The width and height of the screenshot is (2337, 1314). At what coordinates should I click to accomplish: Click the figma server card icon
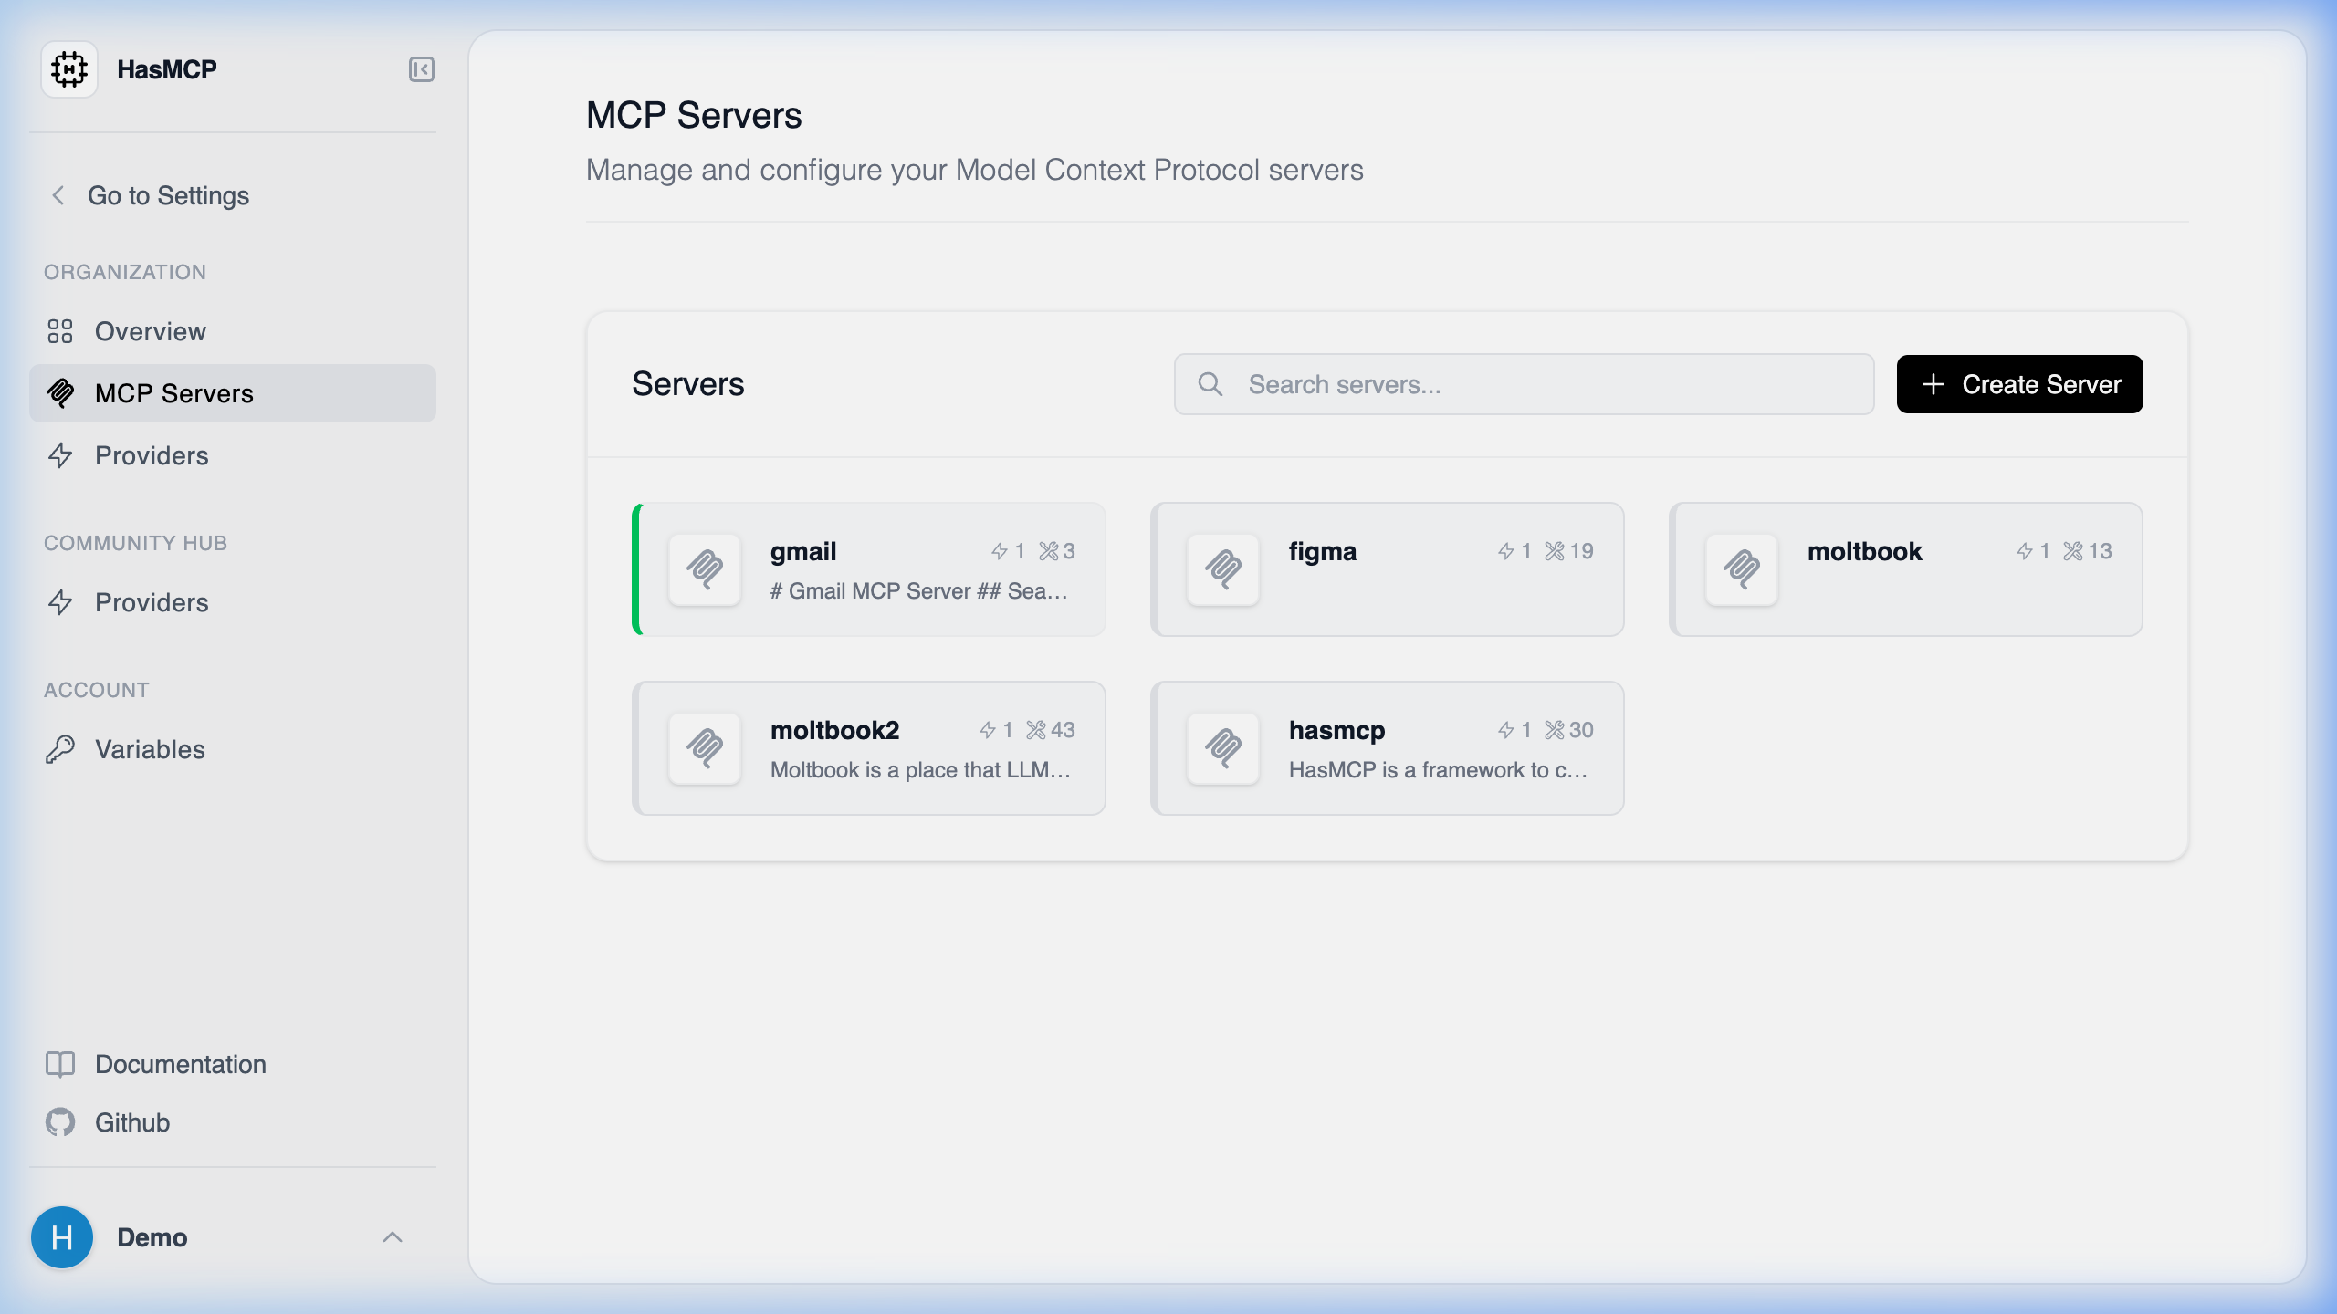[1222, 569]
